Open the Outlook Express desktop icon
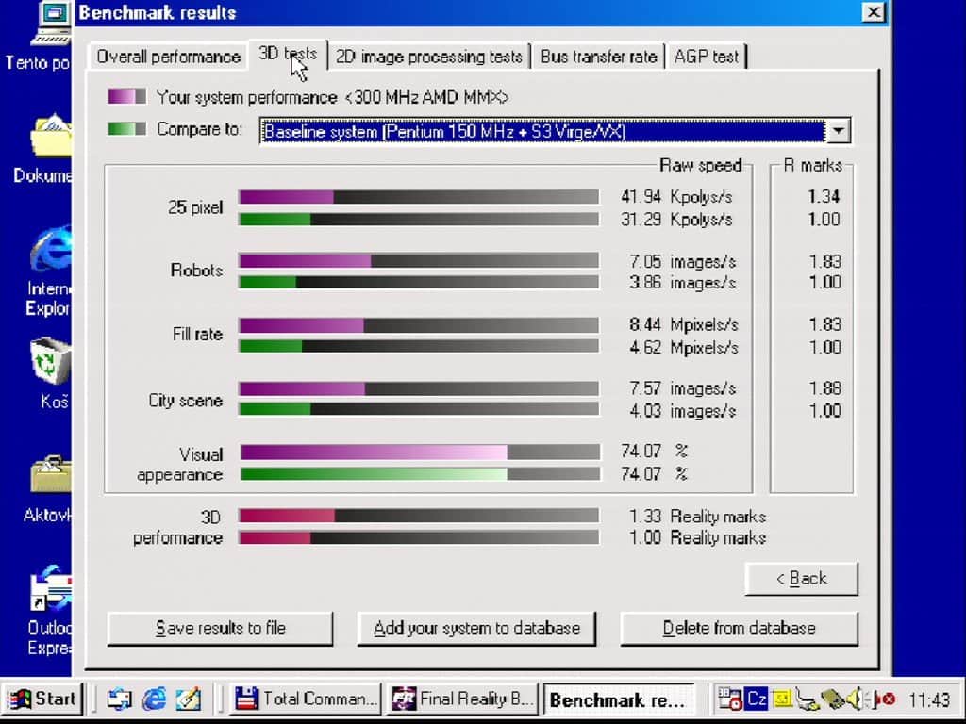Image resolution: width=966 pixels, height=724 pixels. pos(49,610)
